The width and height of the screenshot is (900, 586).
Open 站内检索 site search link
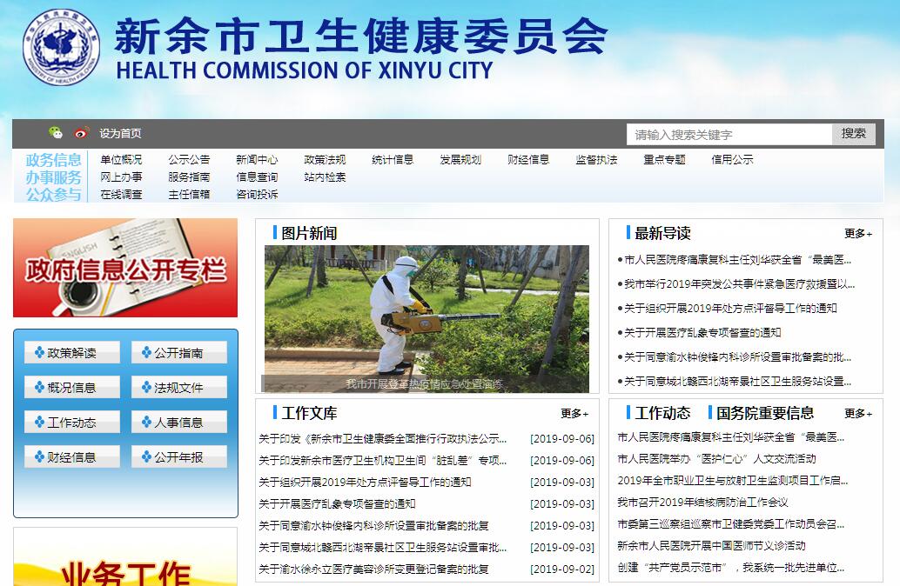tap(325, 177)
